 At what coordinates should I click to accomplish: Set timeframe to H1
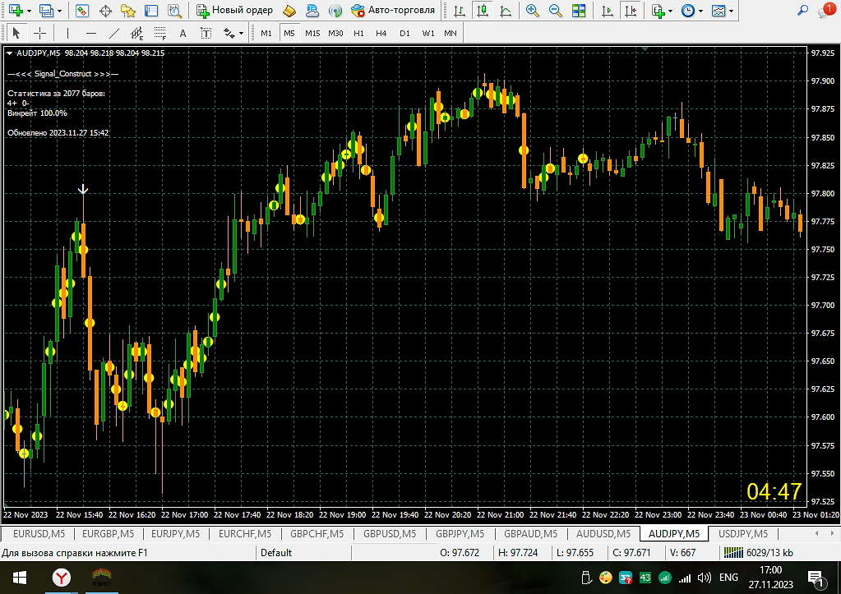tap(358, 33)
